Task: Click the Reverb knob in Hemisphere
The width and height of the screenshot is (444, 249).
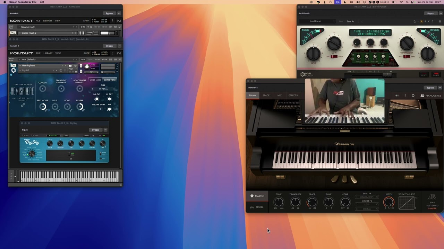Action: coord(80,107)
